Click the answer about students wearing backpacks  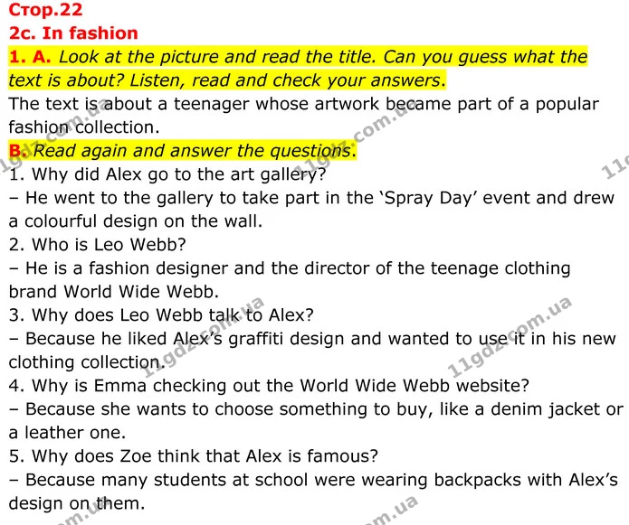point(313,491)
